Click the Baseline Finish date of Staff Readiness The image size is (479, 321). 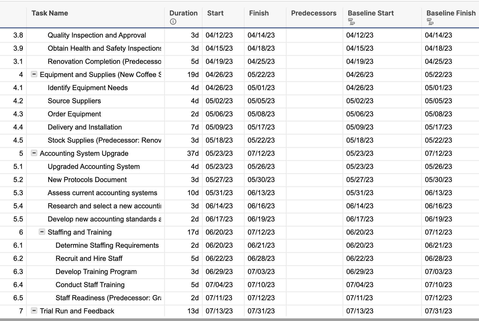[439, 298]
